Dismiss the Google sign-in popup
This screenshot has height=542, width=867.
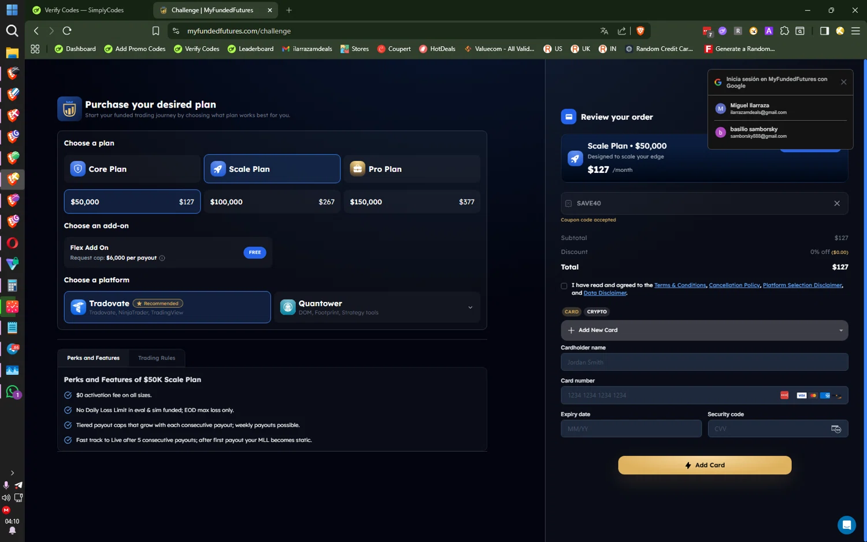(844, 82)
